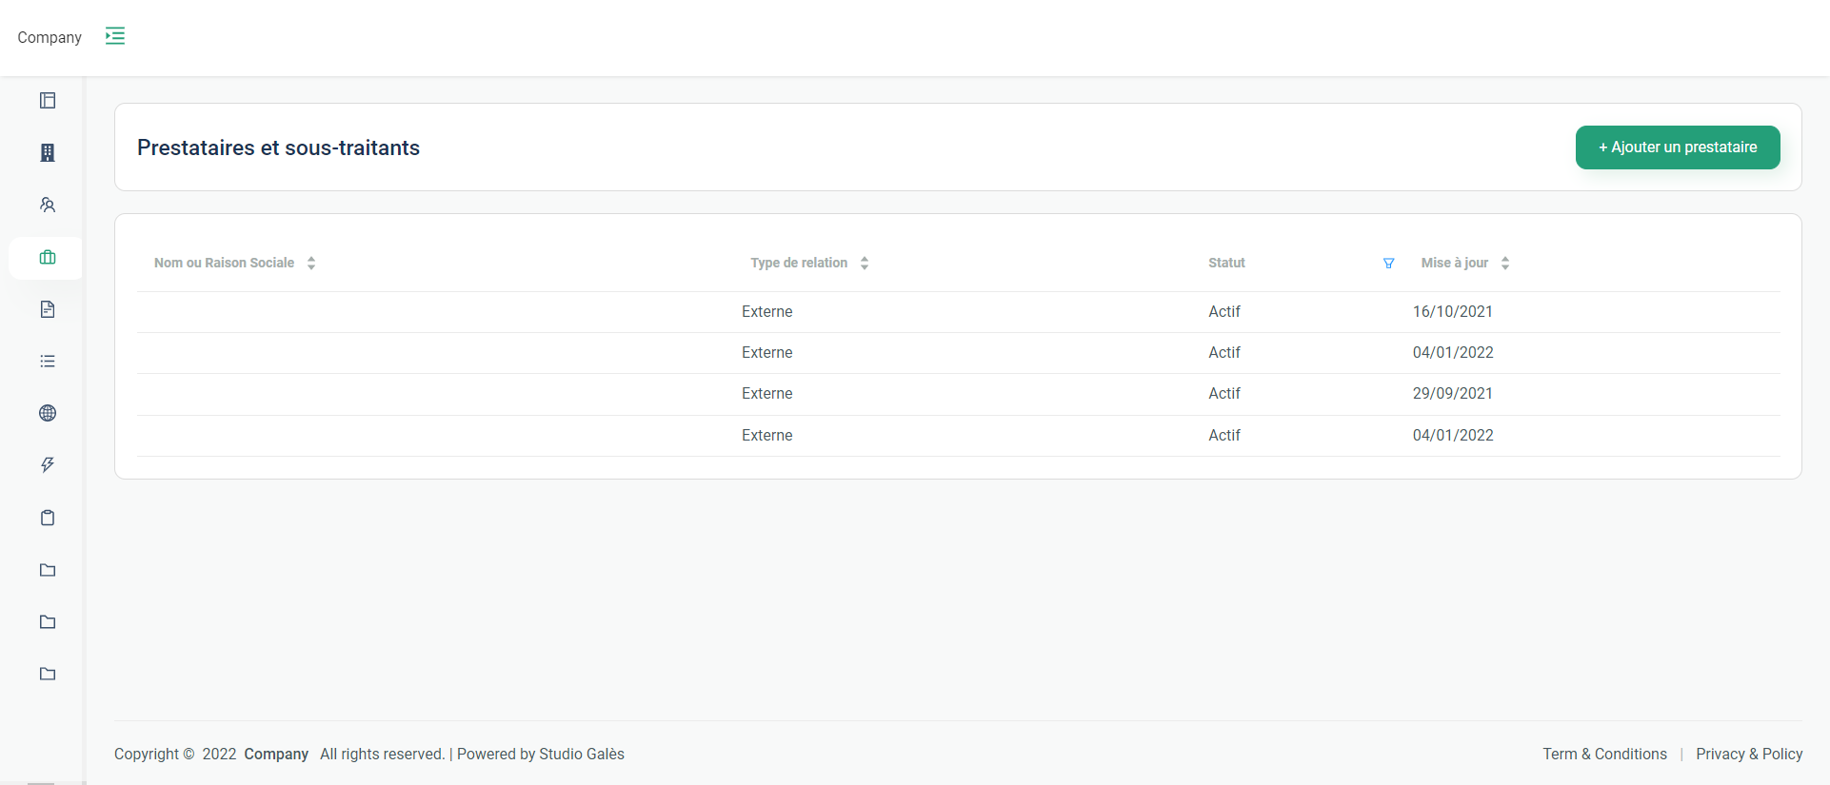The width and height of the screenshot is (1830, 785).
Task: Open the users icon in sidebar
Action: (48, 205)
